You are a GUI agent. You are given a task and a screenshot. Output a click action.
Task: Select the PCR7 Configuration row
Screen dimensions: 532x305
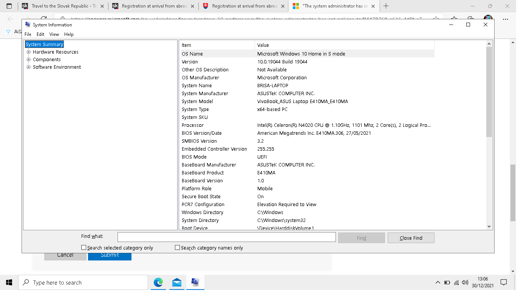coord(307,204)
